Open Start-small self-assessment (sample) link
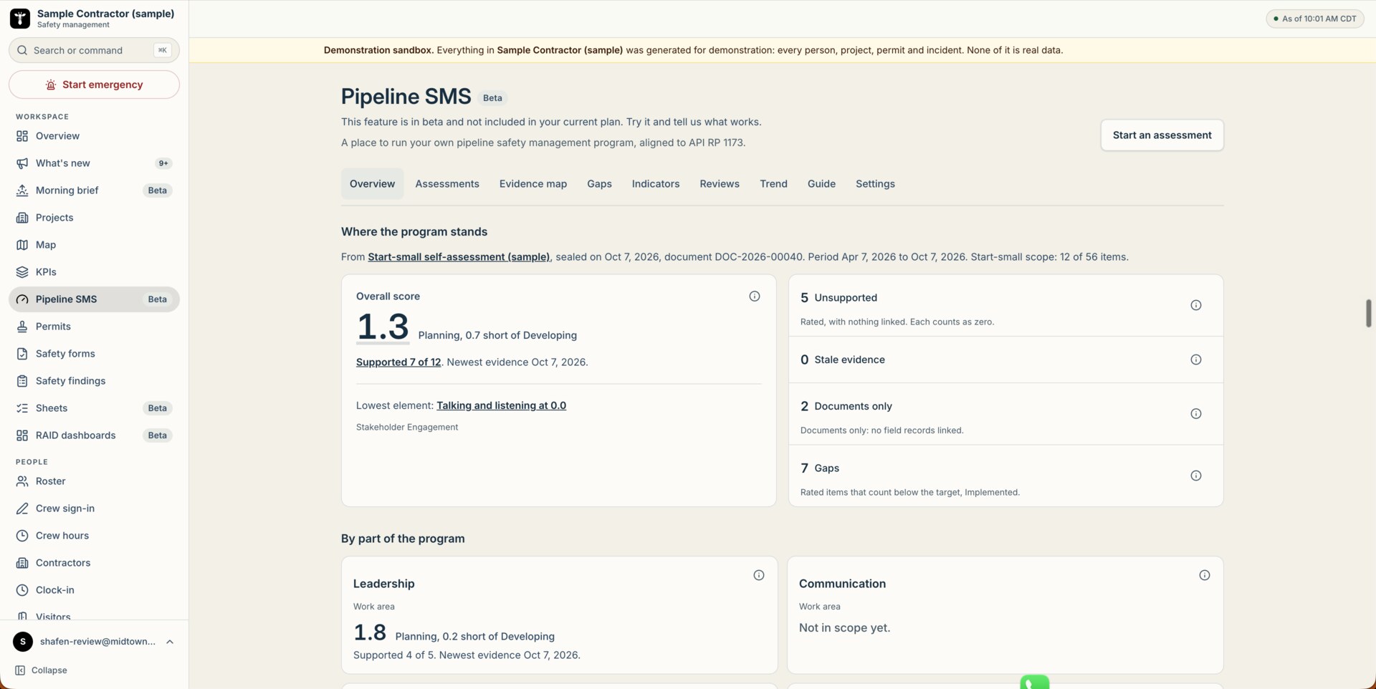 [x=459, y=257]
